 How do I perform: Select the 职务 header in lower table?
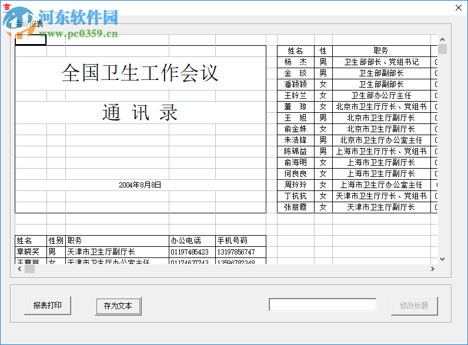[x=118, y=241]
